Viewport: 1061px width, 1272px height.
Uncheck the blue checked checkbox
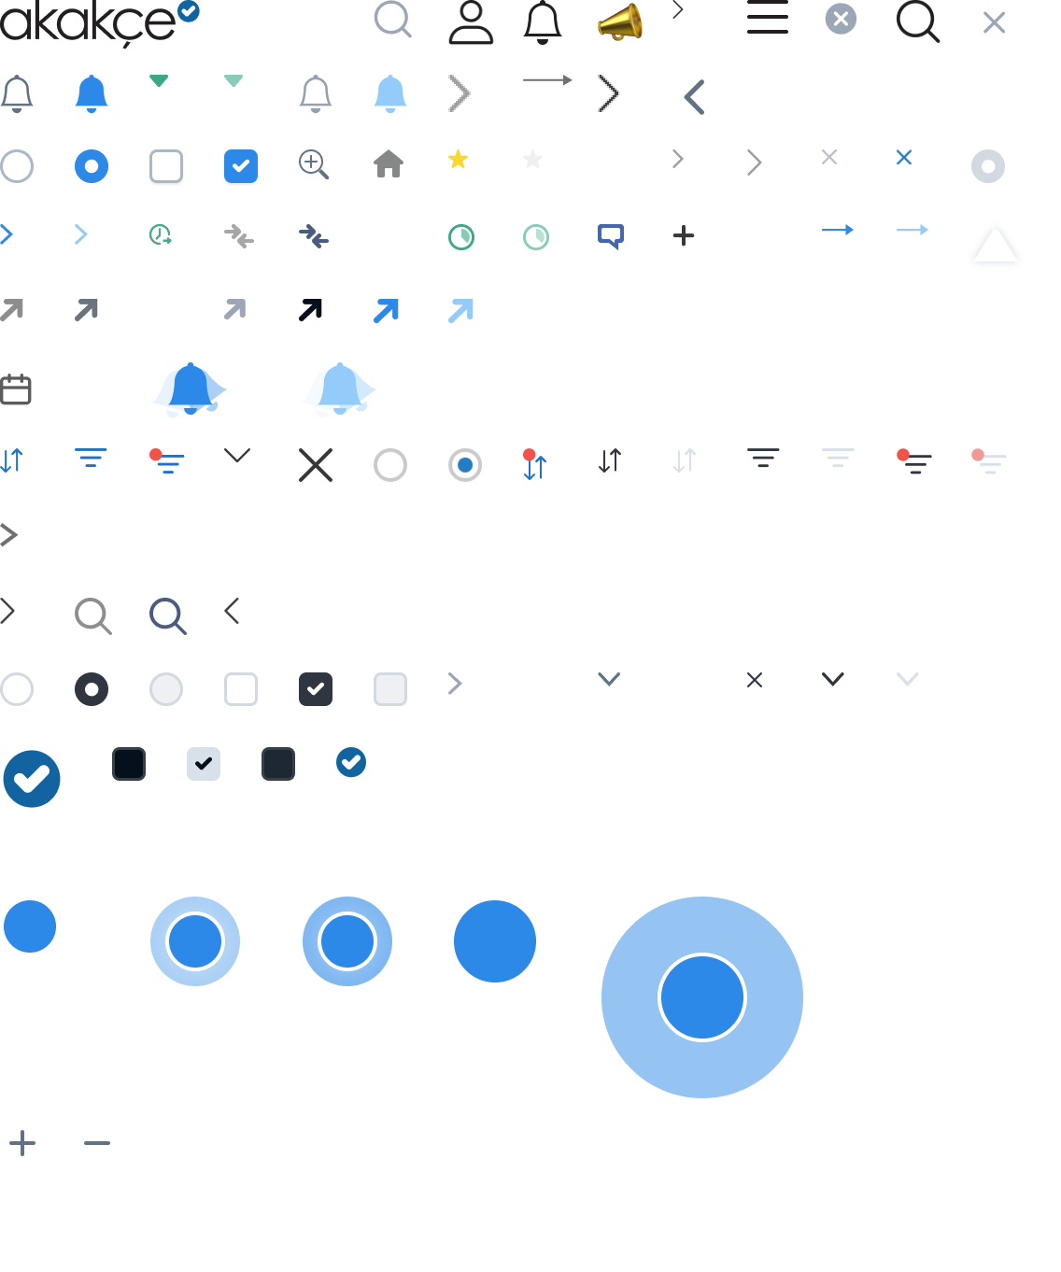[241, 166]
